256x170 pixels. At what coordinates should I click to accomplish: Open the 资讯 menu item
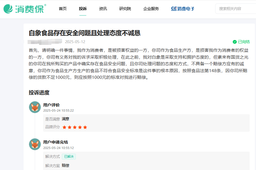click(x=103, y=9)
